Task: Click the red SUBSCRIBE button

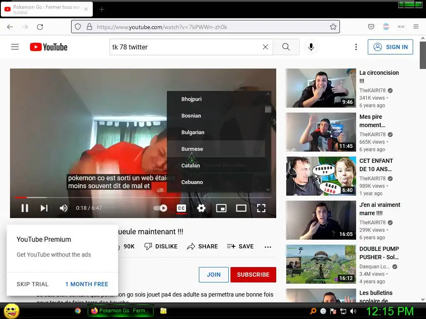Action: tap(253, 275)
